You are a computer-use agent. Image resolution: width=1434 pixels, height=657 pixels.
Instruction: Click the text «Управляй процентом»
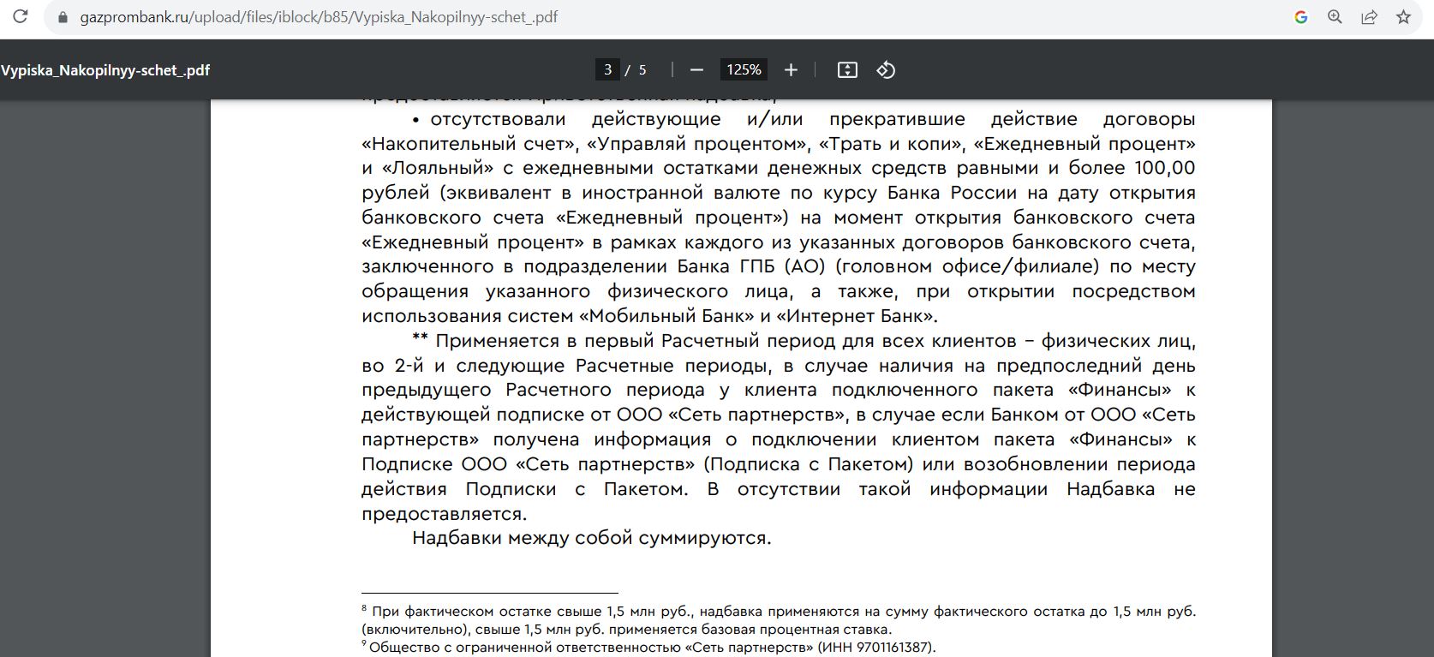698,144
